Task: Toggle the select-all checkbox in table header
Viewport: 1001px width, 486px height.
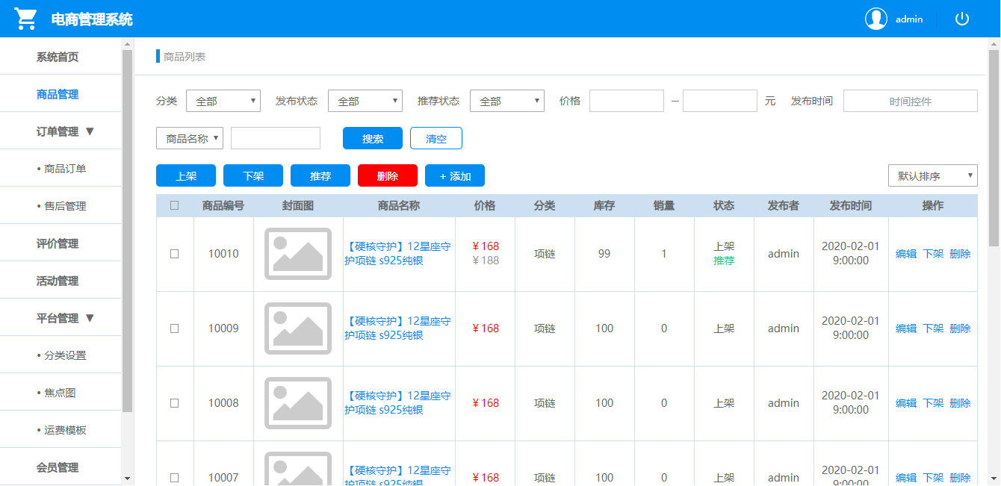Action: [x=175, y=205]
